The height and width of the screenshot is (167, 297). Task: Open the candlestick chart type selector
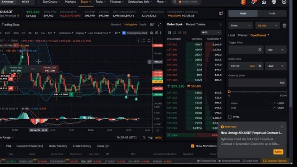click(117, 33)
